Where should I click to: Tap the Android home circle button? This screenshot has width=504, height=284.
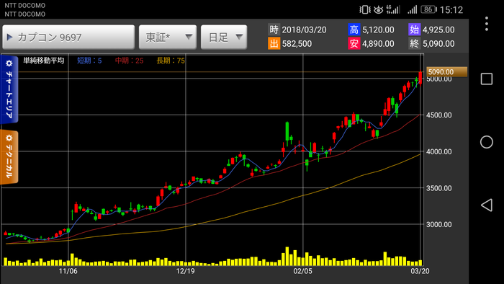tap(487, 142)
